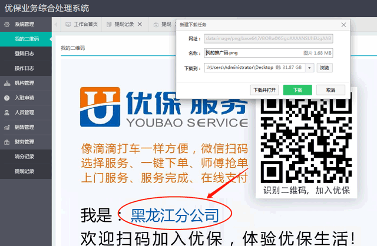Open 操作日志 in sidebar
This screenshot has height=246, width=377.
[24, 68]
